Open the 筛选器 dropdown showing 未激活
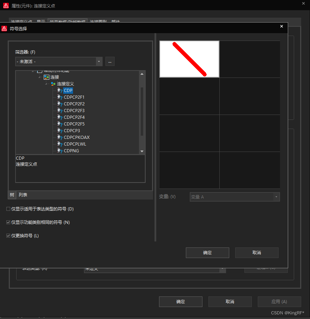This screenshot has width=310, height=319. tap(59, 61)
